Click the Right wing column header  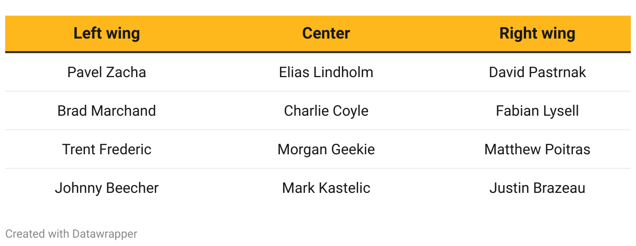(x=537, y=33)
